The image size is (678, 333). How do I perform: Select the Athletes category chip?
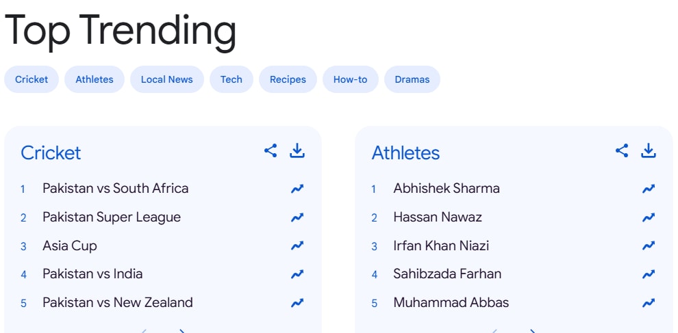[x=95, y=79]
